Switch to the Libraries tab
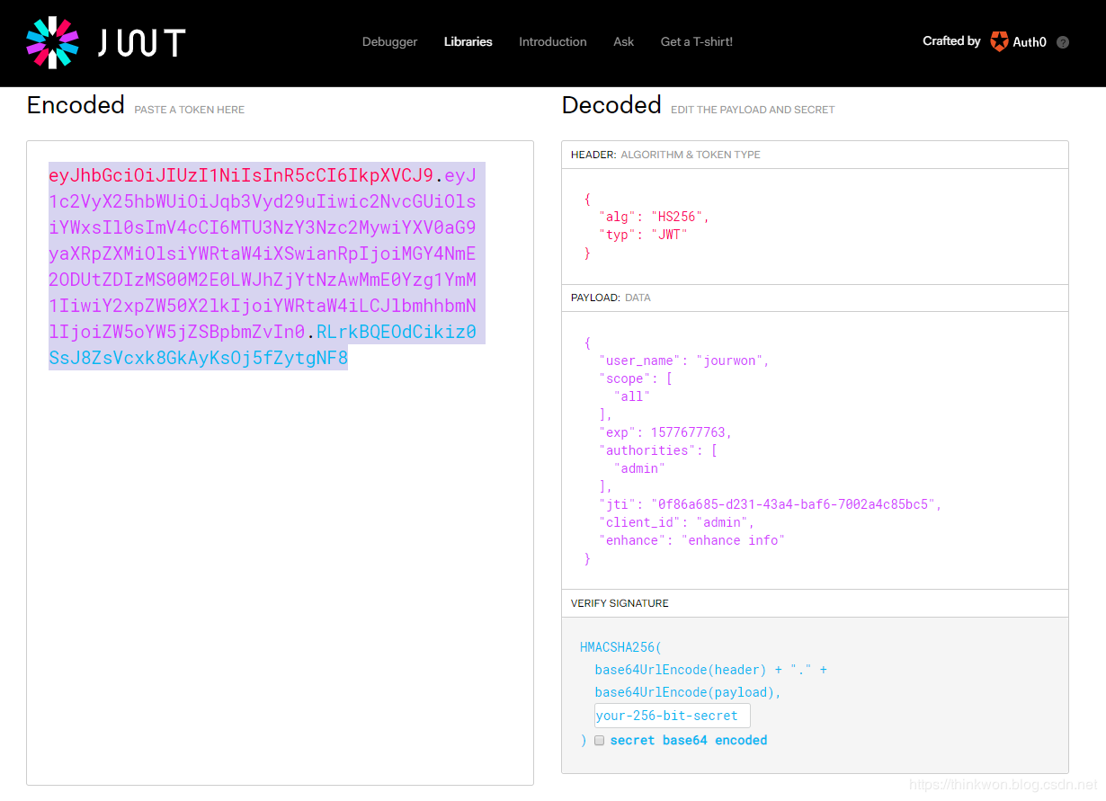Image resolution: width=1106 pixels, height=801 pixels. [x=468, y=41]
